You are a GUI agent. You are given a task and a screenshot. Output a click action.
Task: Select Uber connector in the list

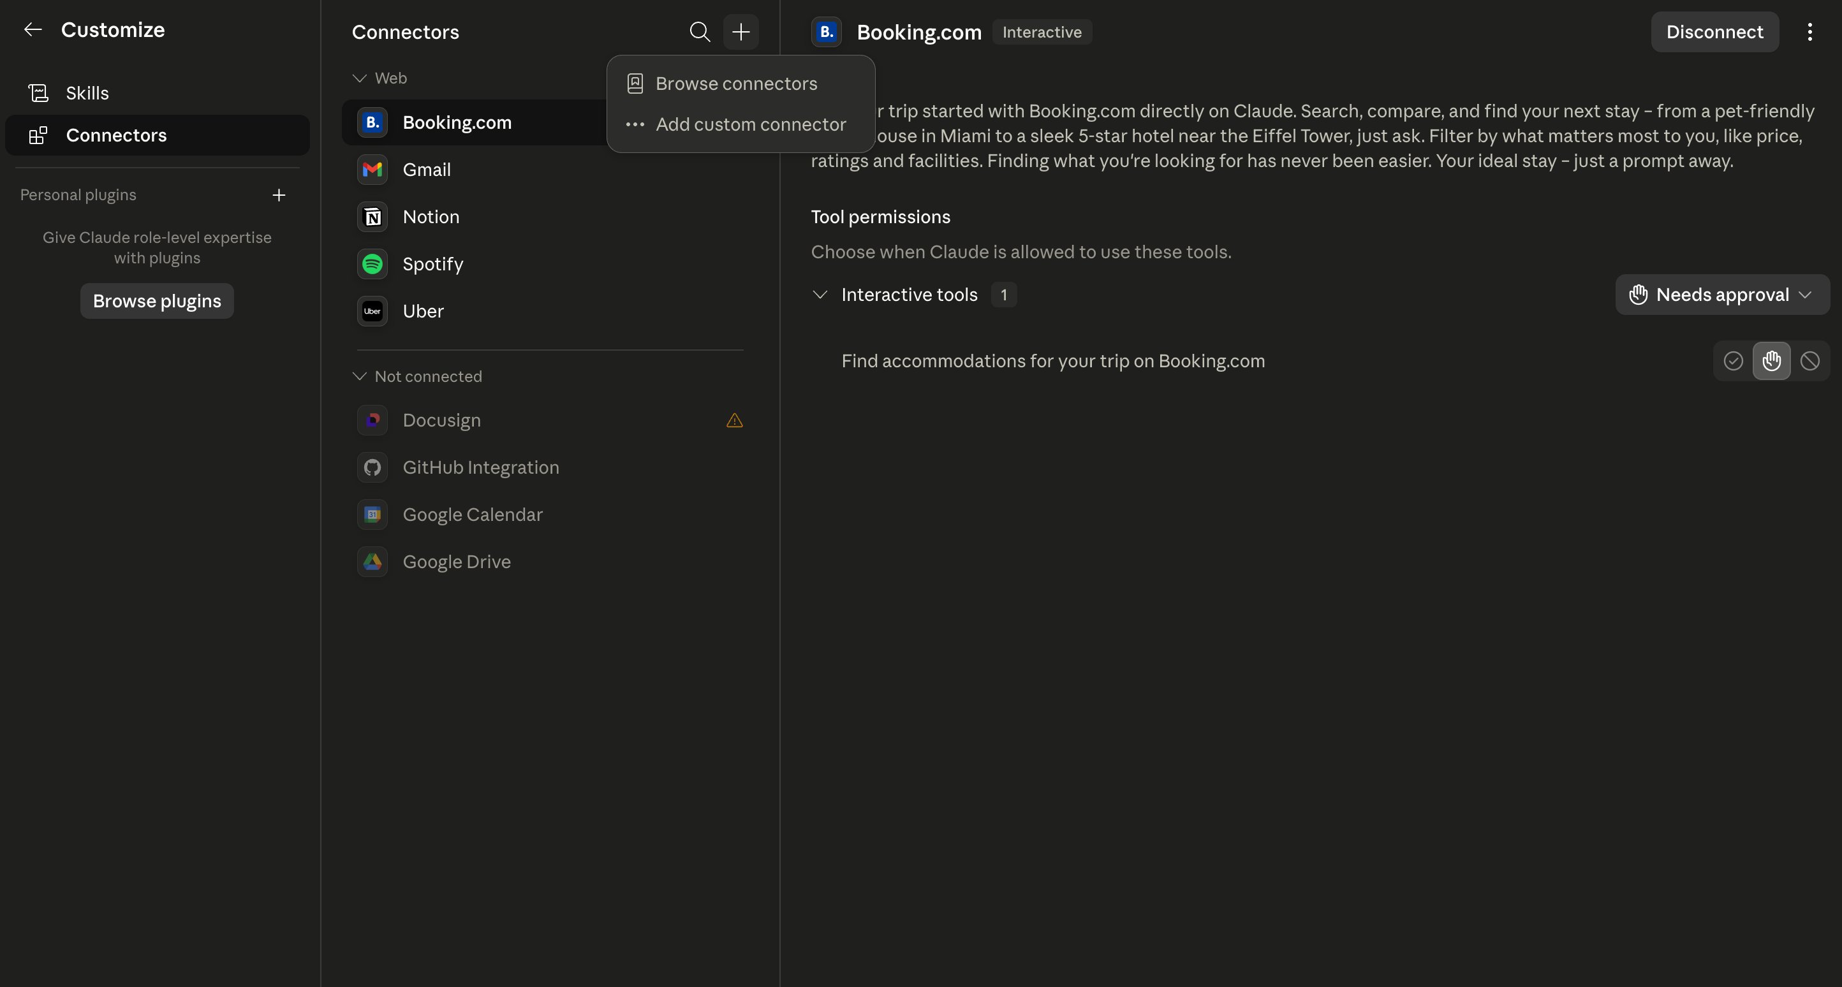pos(550,312)
